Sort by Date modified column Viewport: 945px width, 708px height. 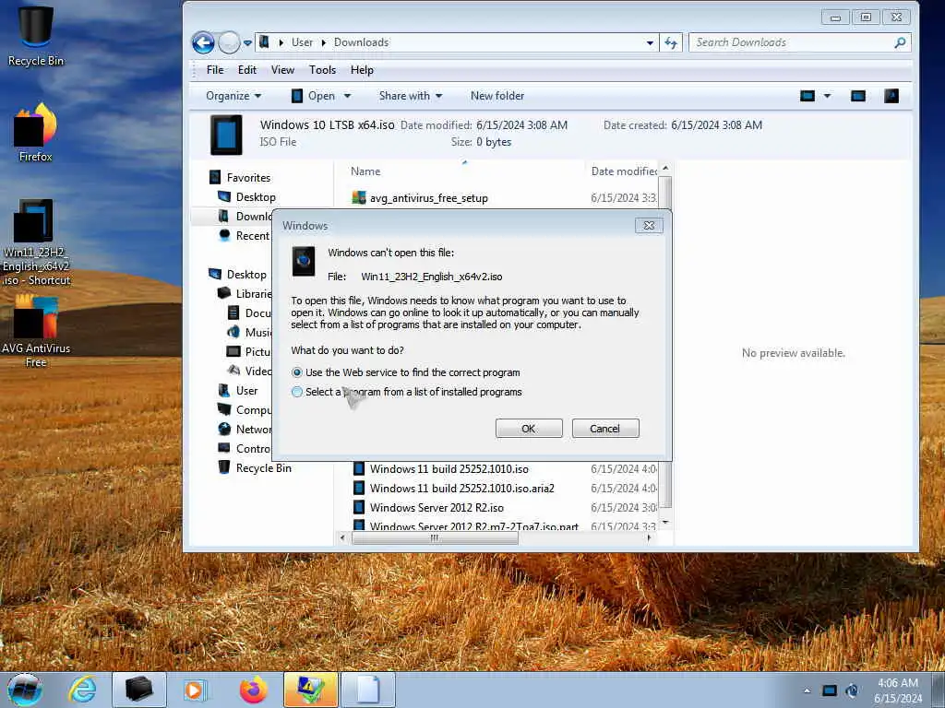click(x=623, y=171)
